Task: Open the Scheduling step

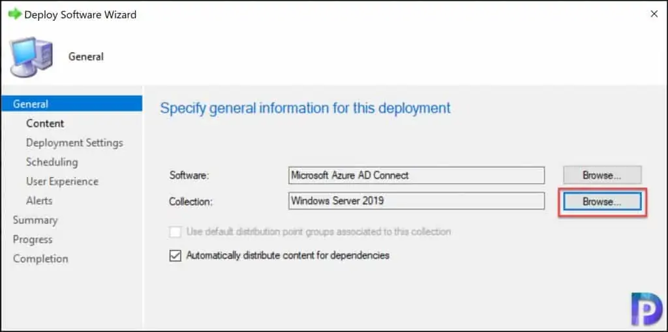Action: (52, 162)
